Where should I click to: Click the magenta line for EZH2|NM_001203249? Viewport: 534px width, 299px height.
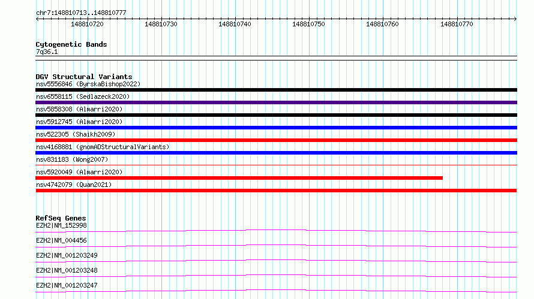coord(276,261)
